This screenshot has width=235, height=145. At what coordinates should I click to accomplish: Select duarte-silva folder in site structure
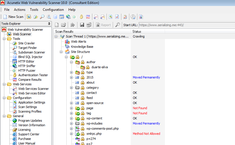[x=99, y=67]
